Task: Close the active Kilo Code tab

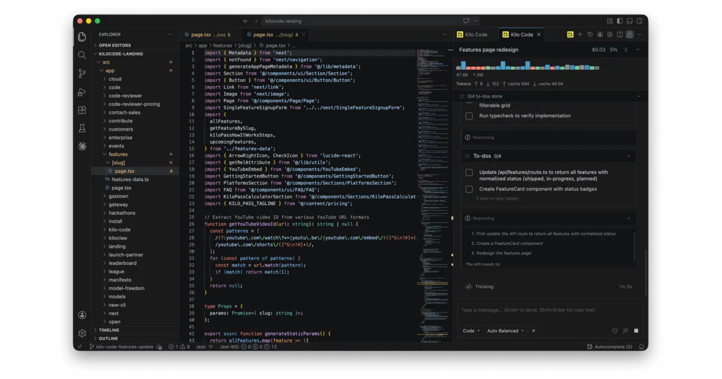Action: tap(539, 34)
